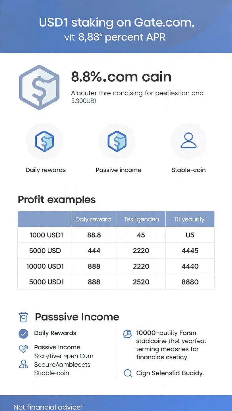Click the heart handshake icon near Passive income
The height and width of the screenshot is (411, 232).
(x=23, y=348)
